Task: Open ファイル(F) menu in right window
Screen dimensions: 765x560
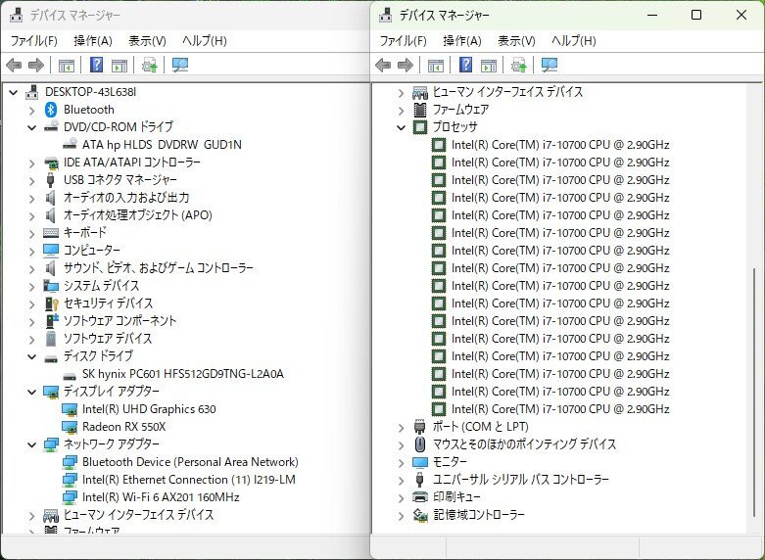Action: (404, 41)
